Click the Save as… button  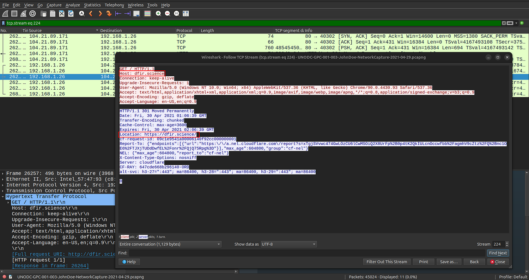449,262
